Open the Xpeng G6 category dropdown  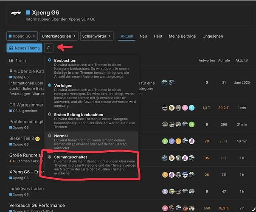[x=22, y=36]
